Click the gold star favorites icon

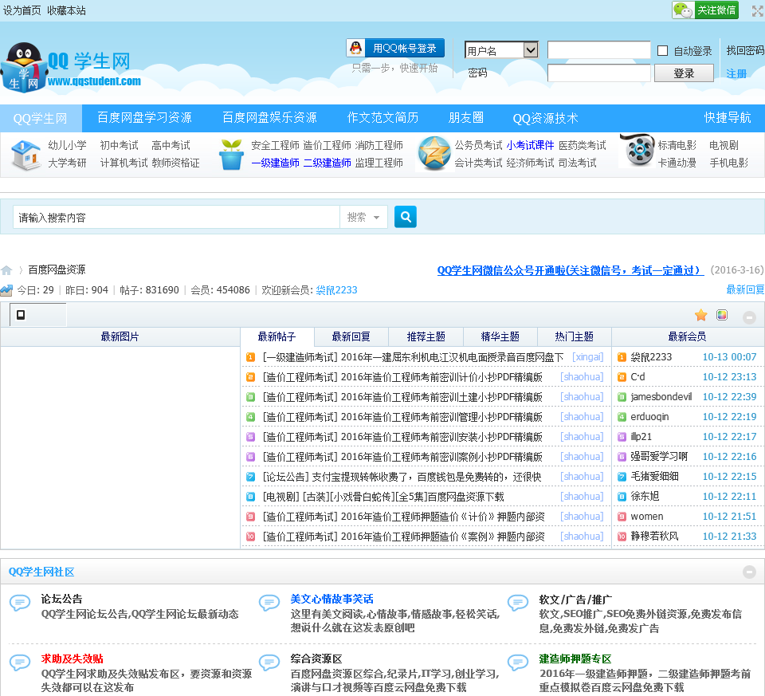[x=700, y=316]
